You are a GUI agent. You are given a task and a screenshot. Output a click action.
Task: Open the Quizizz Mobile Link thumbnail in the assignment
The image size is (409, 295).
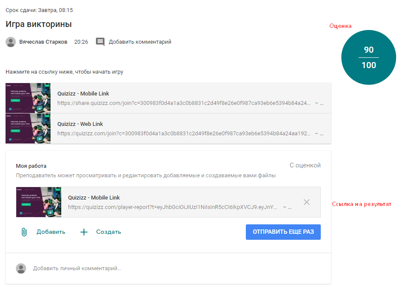tap(28, 98)
